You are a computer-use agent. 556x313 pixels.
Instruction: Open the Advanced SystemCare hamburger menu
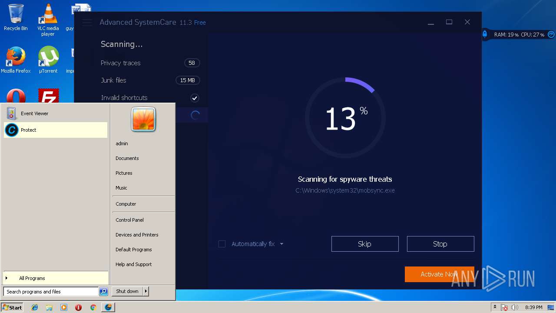pos(87,22)
